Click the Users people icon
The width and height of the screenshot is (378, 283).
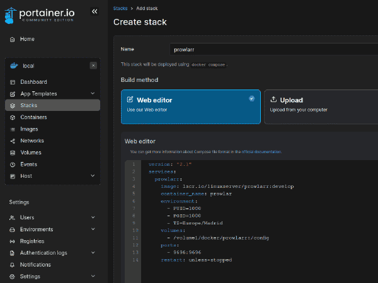coord(12,218)
